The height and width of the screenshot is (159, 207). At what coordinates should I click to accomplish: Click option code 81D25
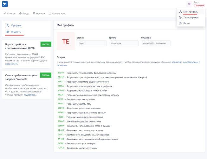(x=61, y=95)
